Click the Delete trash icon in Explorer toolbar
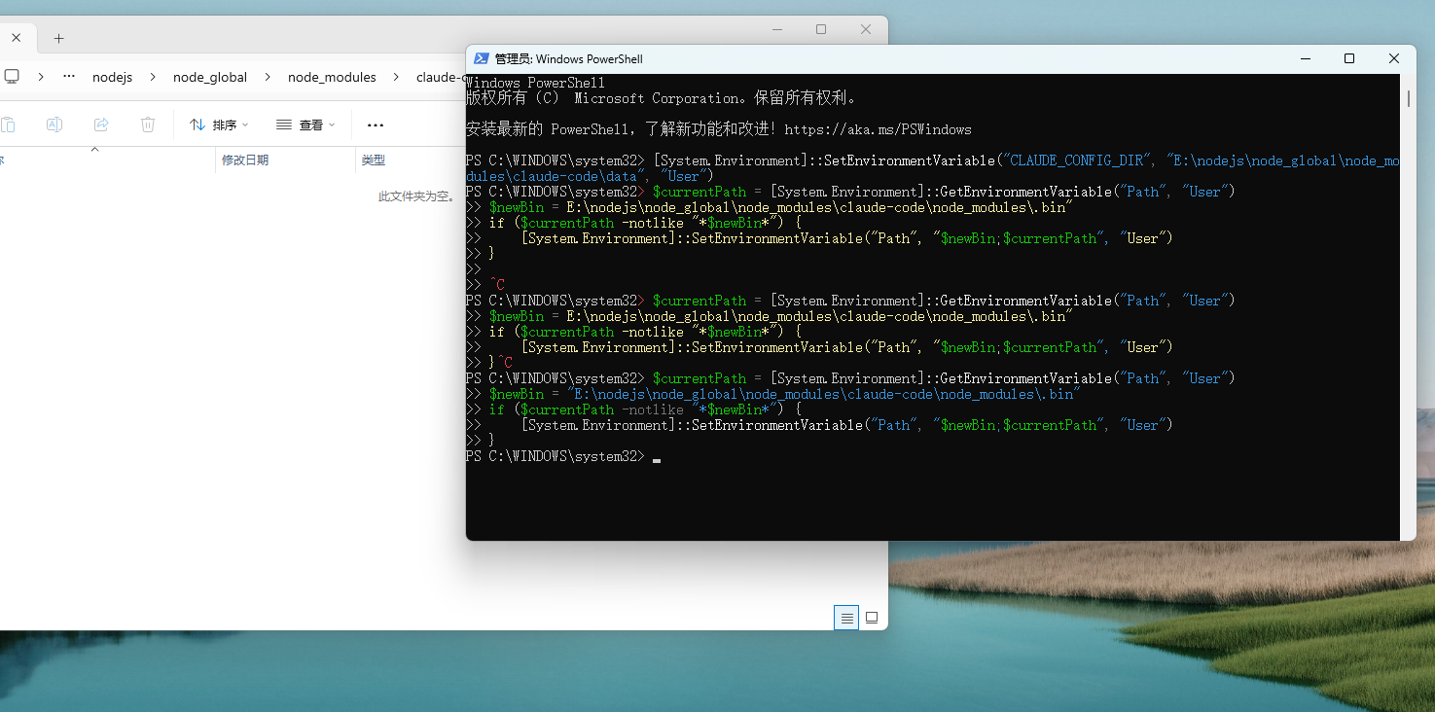This screenshot has height=712, width=1435. click(148, 125)
